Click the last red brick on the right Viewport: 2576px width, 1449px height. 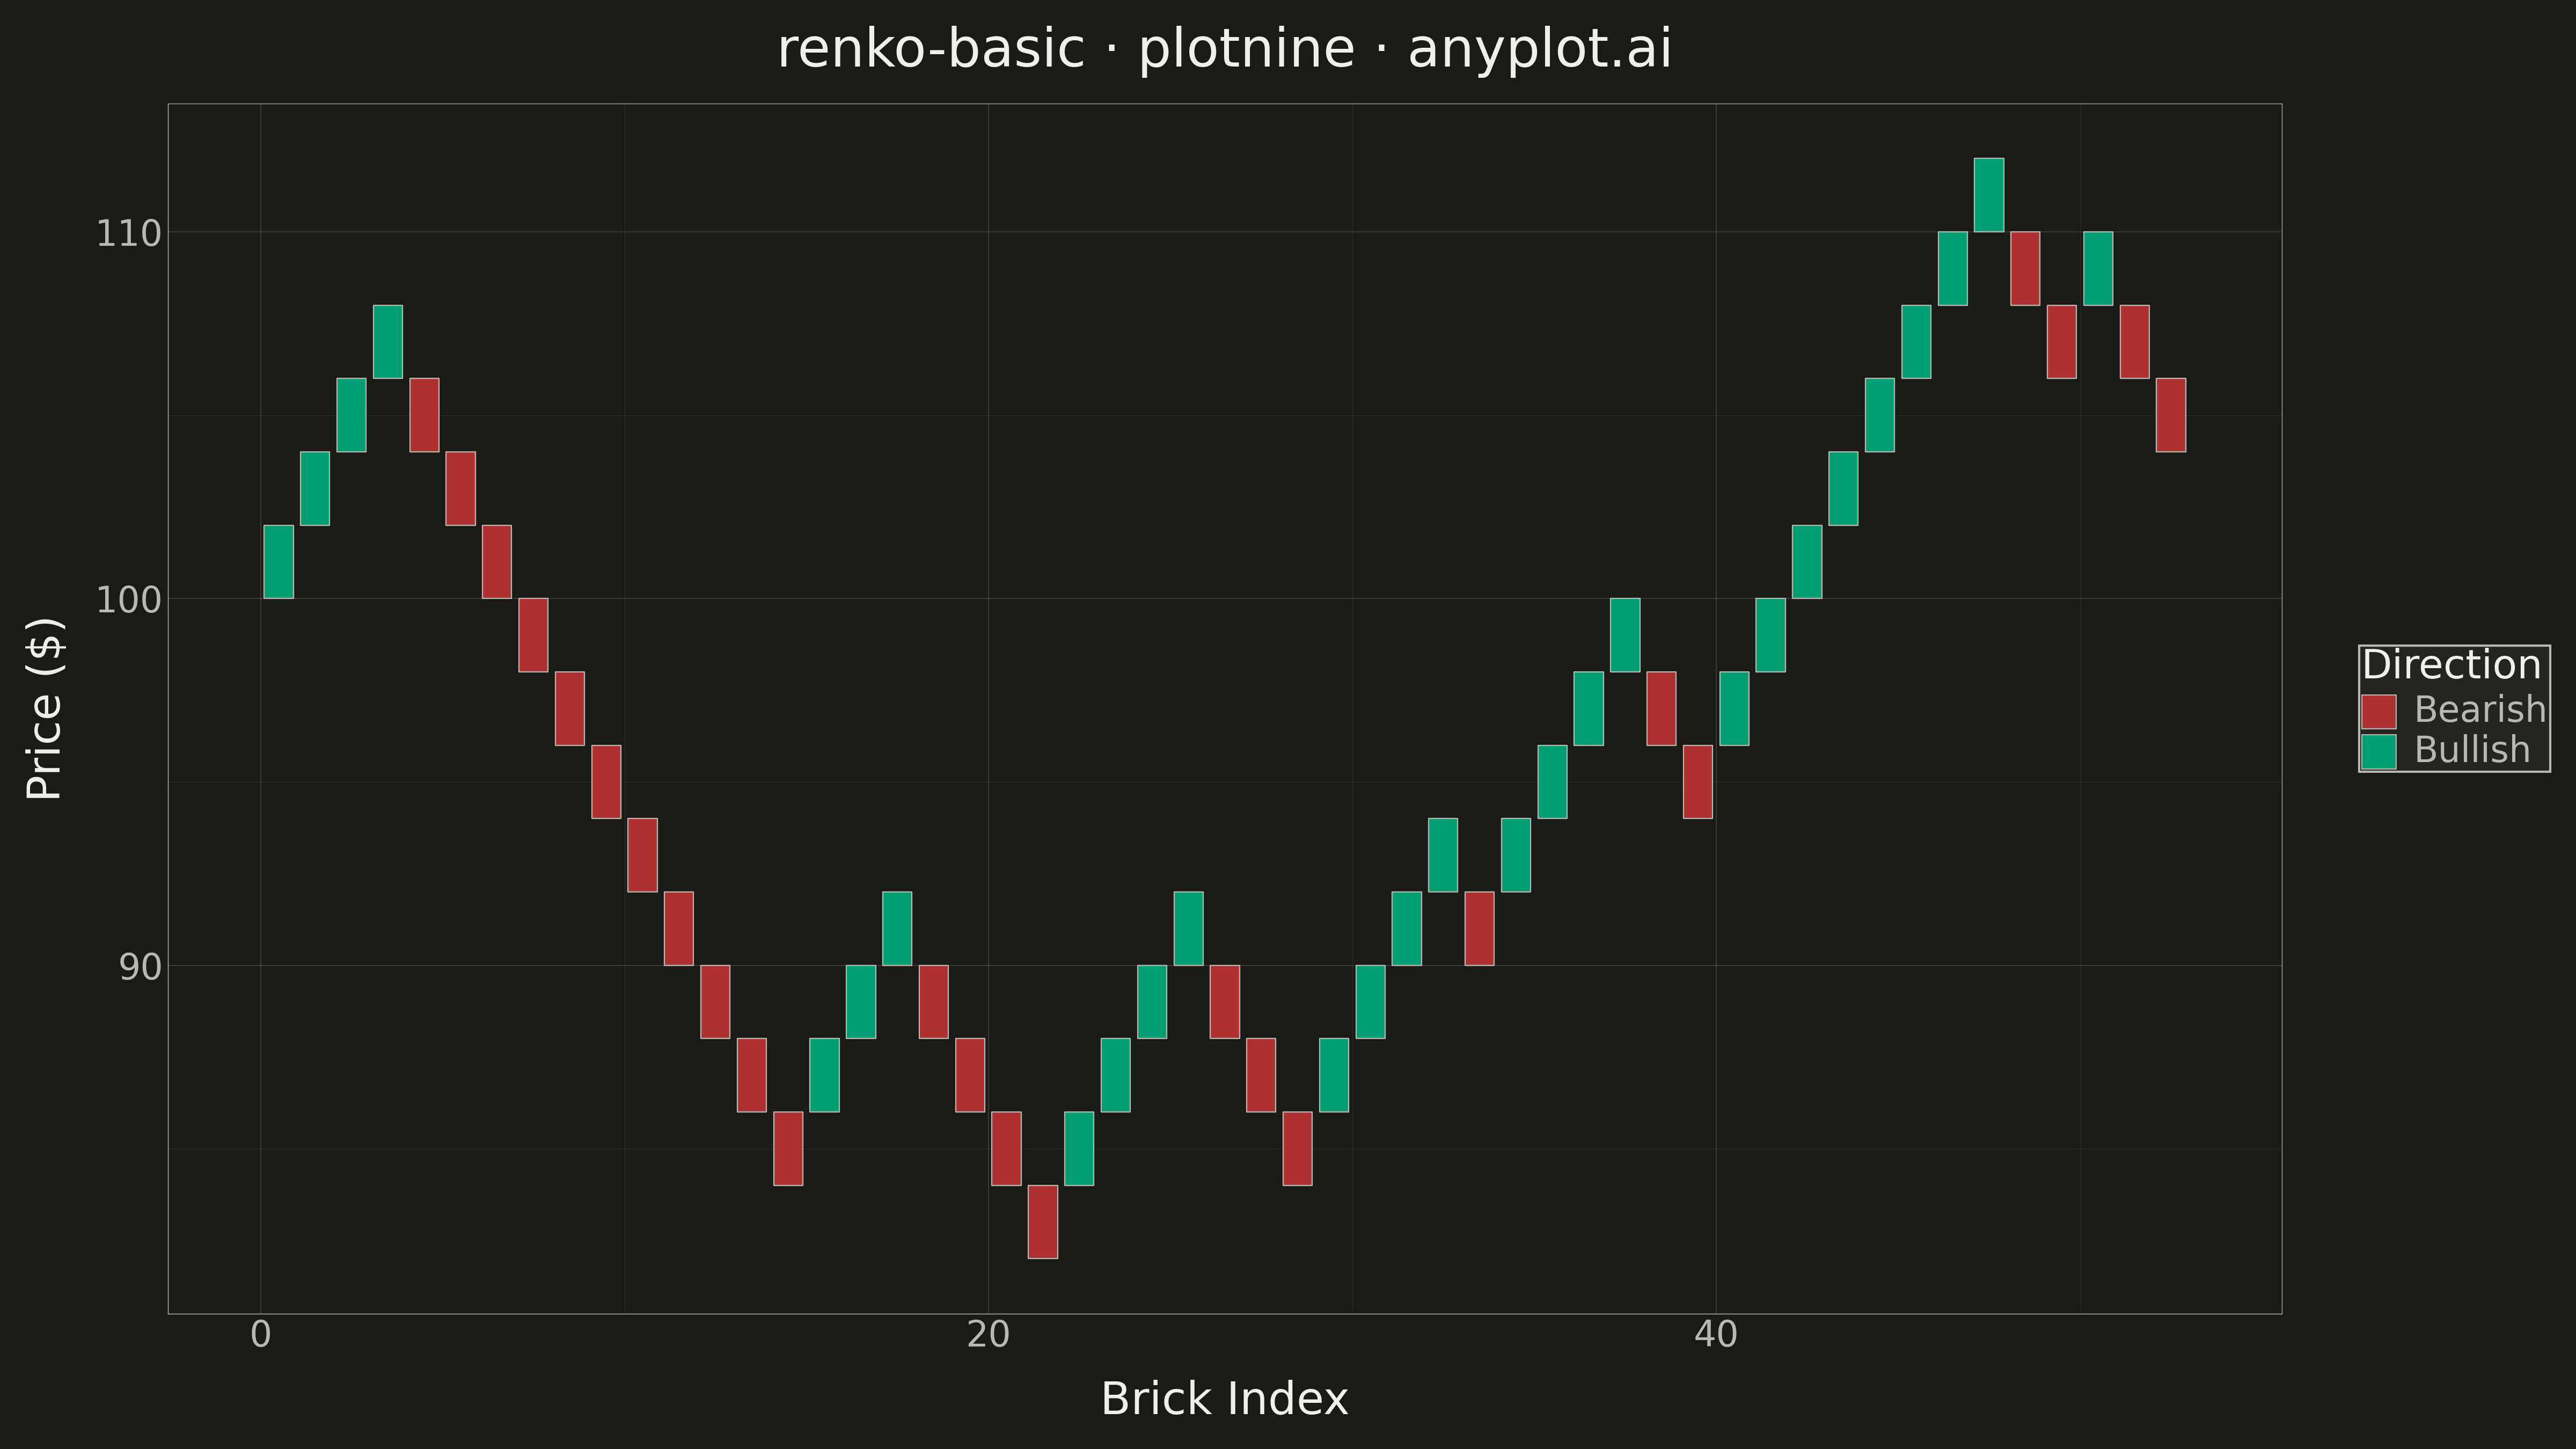(x=2171, y=415)
